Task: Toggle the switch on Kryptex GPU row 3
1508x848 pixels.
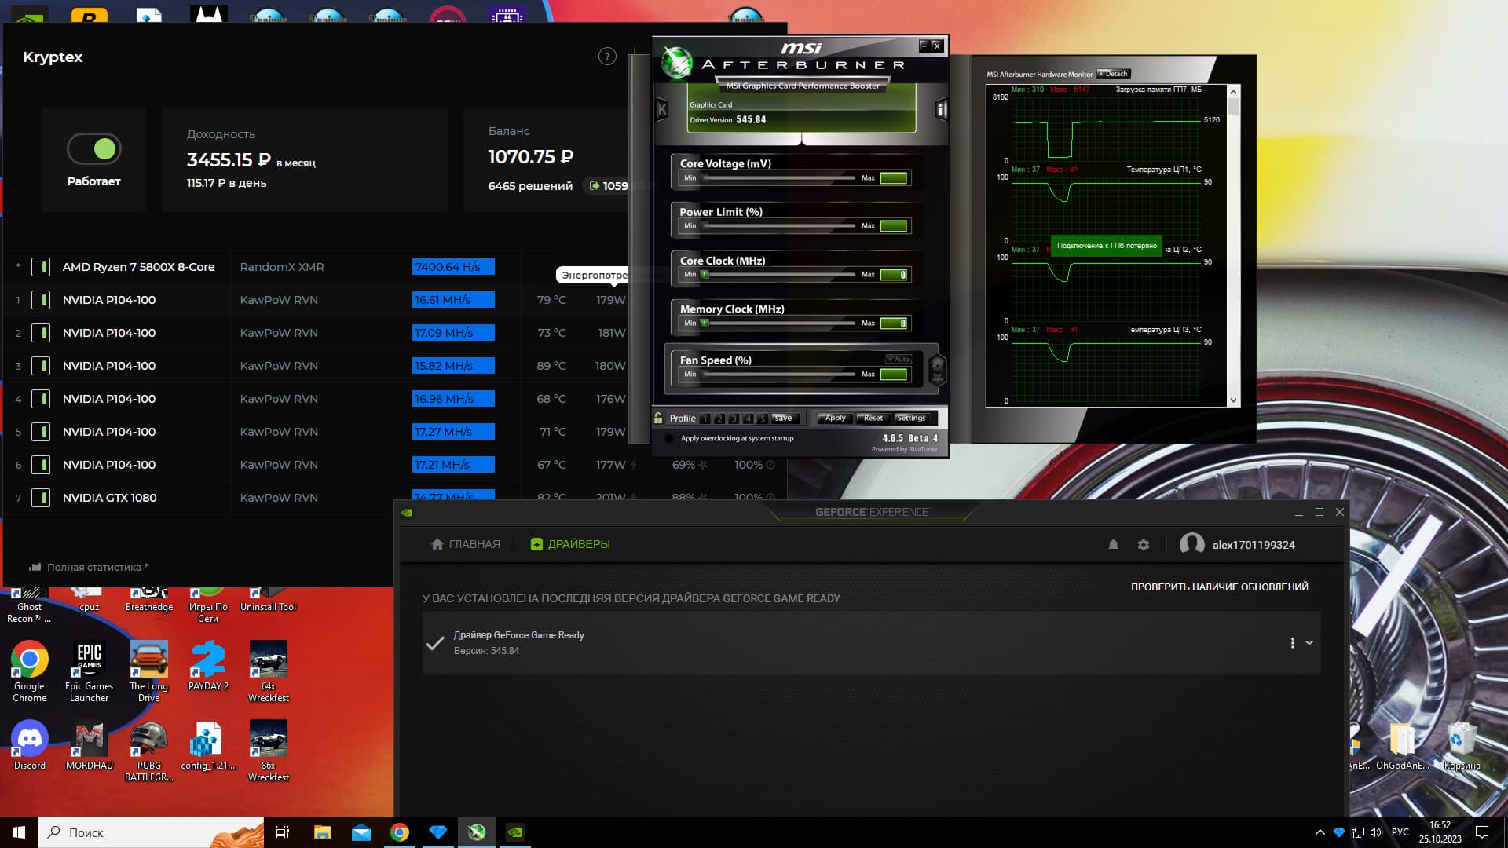Action: 41,366
